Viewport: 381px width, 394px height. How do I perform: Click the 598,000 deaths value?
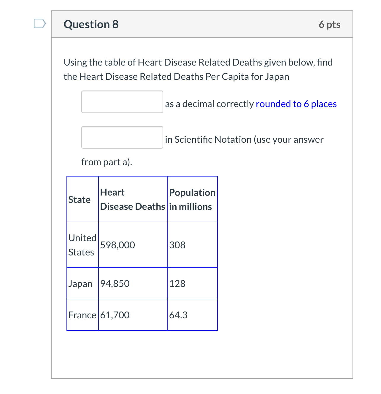click(x=118, y=245)
